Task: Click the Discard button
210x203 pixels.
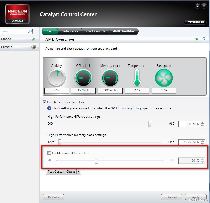Action: point(172,197)
